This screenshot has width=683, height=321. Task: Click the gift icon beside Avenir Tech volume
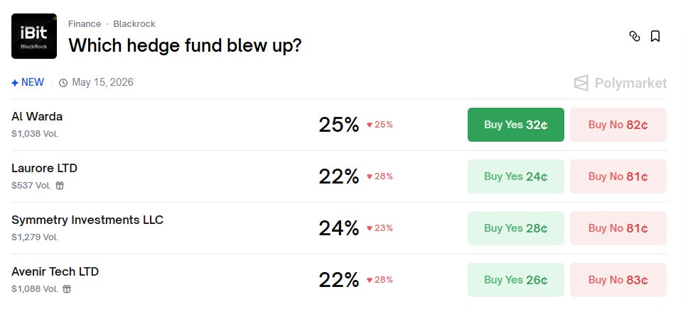pyautogui.click(x=67, y=289)
